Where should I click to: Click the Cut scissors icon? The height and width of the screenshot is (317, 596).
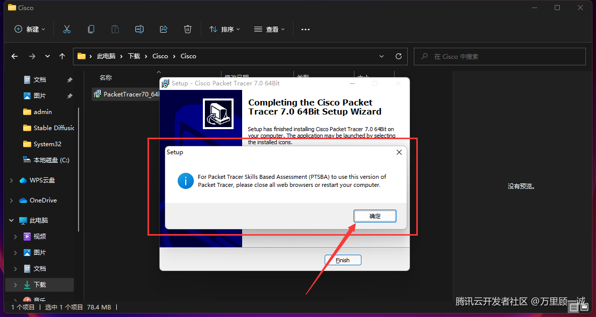click(x=67, y=29)
